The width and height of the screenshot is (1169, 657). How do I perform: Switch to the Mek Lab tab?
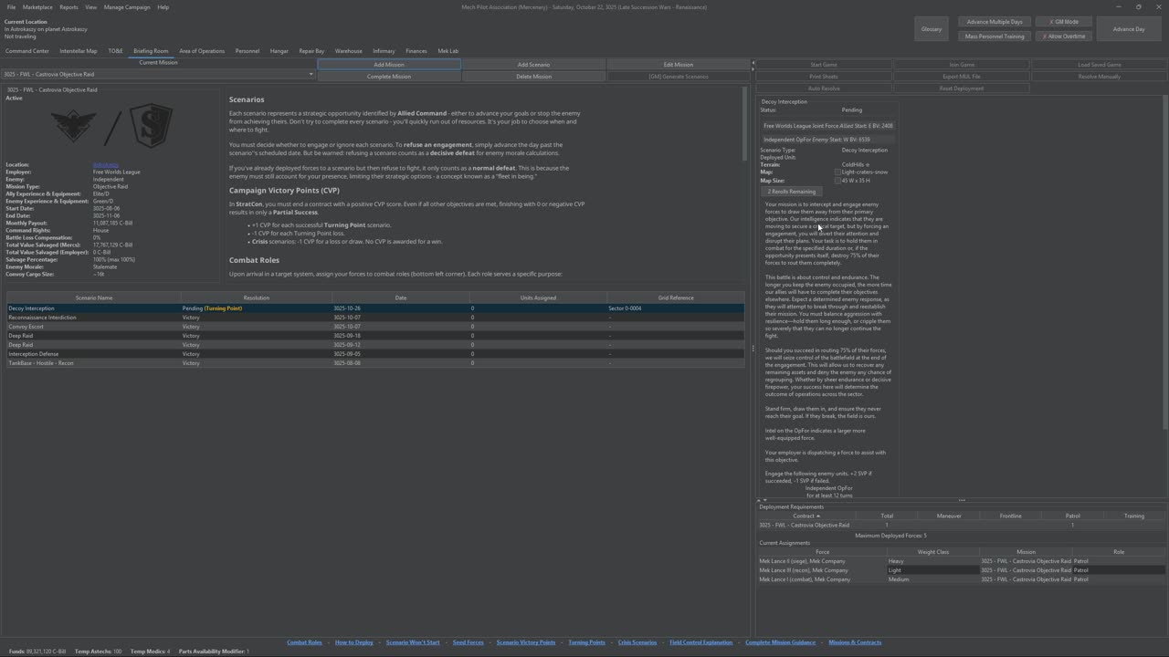click(x=448, y=51)
